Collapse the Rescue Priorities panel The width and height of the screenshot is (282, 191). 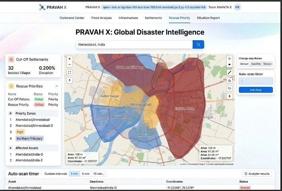56,86
